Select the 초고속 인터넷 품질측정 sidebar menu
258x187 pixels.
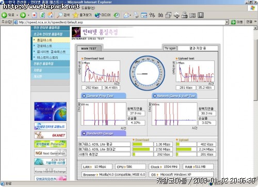[50, 34]
